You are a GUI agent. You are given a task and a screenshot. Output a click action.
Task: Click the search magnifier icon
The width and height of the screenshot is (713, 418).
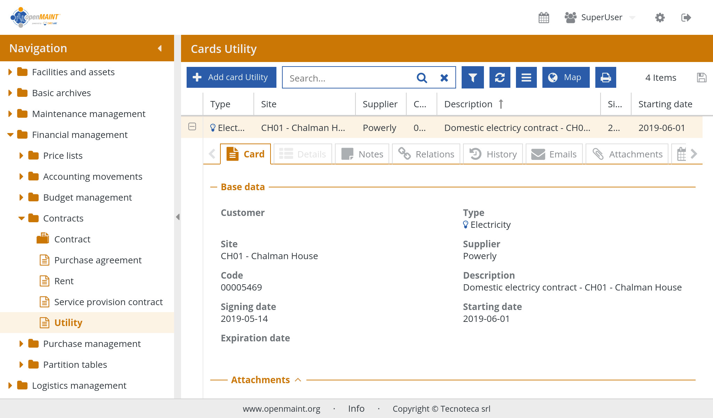click(422, 78)
